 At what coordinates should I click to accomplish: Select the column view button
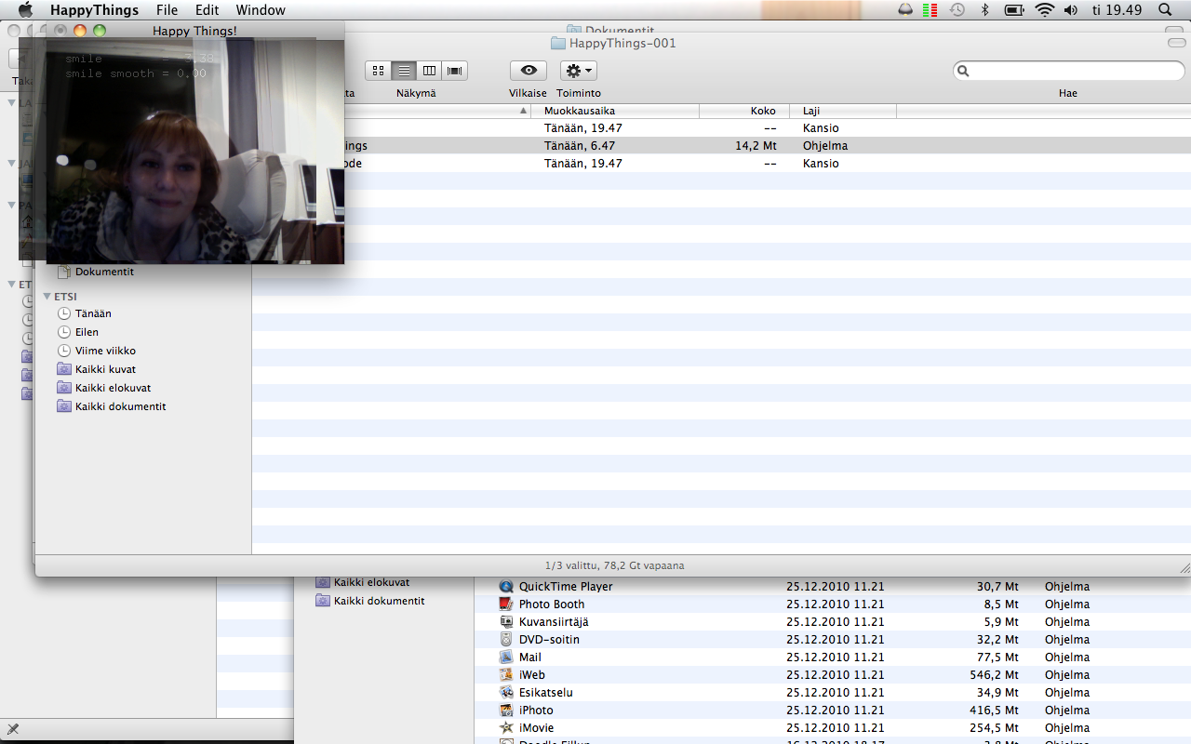tap(429, 71)
